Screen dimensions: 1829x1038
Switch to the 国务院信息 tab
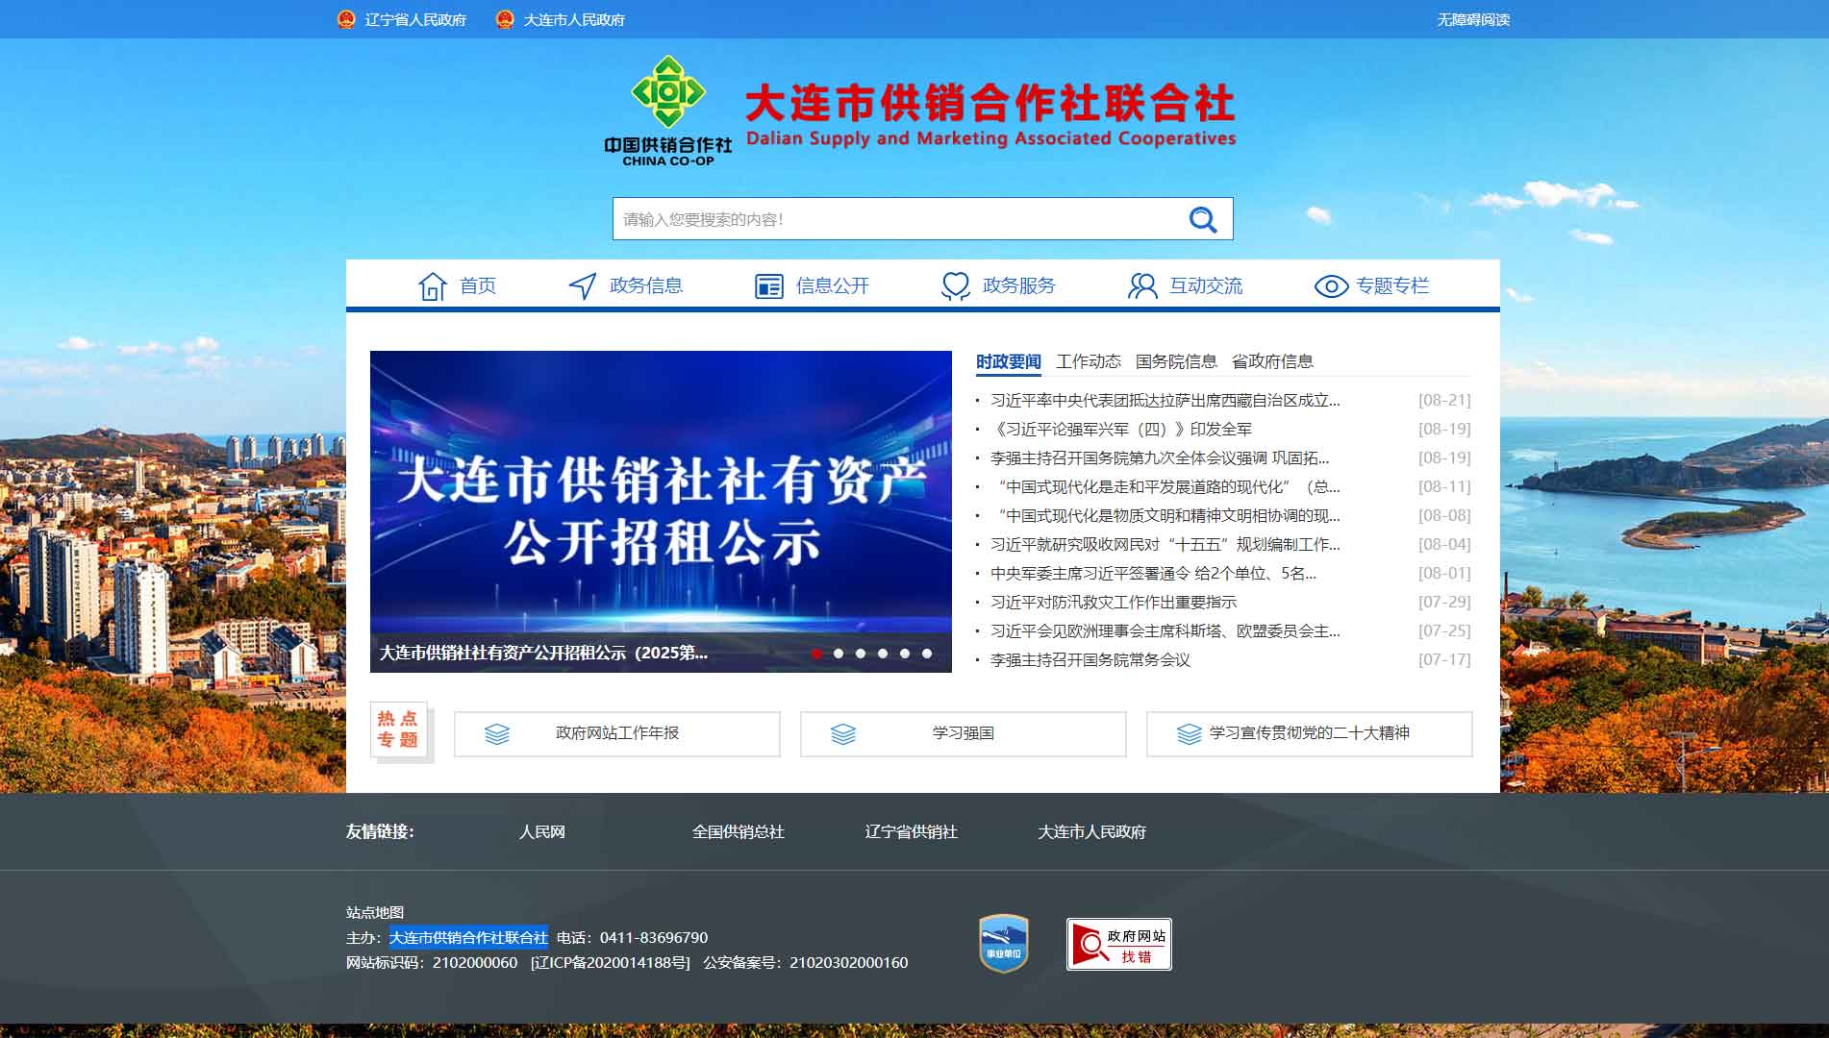click(x=1176, y=361)
